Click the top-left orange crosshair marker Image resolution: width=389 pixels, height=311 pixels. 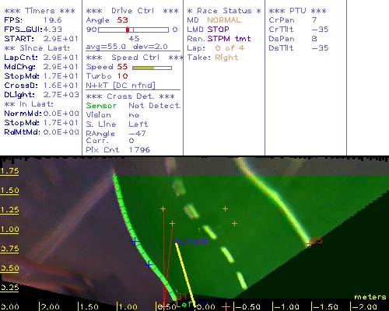pyautogui.click(x=163, y=208)
